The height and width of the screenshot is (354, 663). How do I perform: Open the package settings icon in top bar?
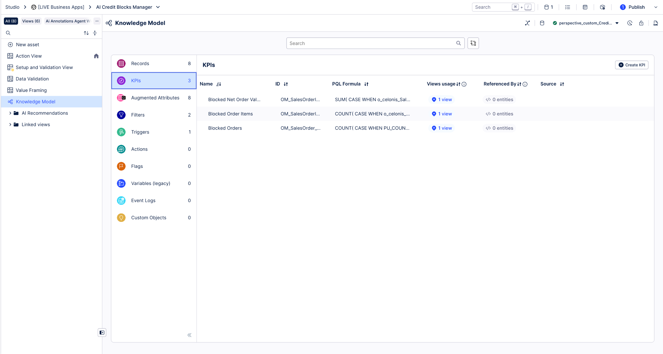click(602, 7)
